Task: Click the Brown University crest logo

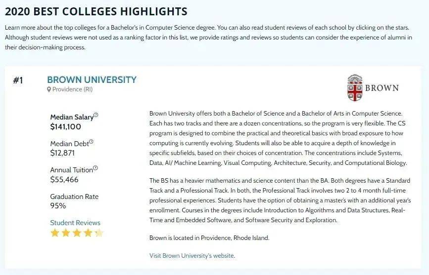Action: 354,88
